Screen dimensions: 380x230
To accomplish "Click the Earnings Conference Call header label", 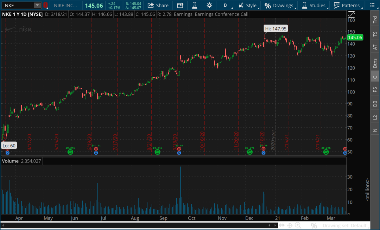I will [x=222, y=14].
